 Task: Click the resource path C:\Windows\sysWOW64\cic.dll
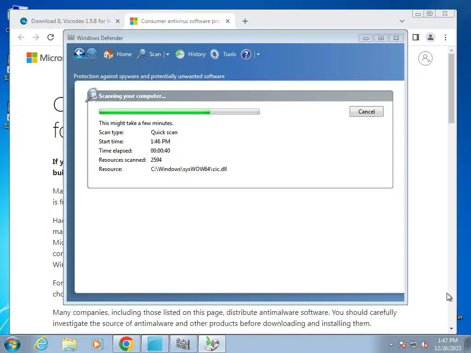[x=189, y=169]
